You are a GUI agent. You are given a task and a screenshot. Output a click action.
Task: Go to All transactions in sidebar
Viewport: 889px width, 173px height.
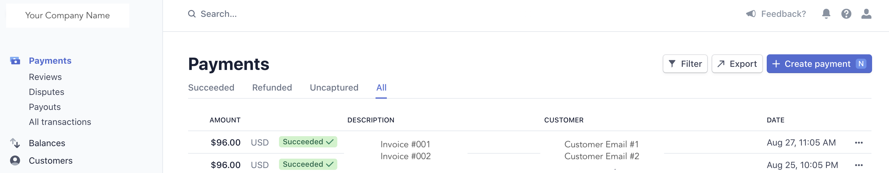coord(60,122)
